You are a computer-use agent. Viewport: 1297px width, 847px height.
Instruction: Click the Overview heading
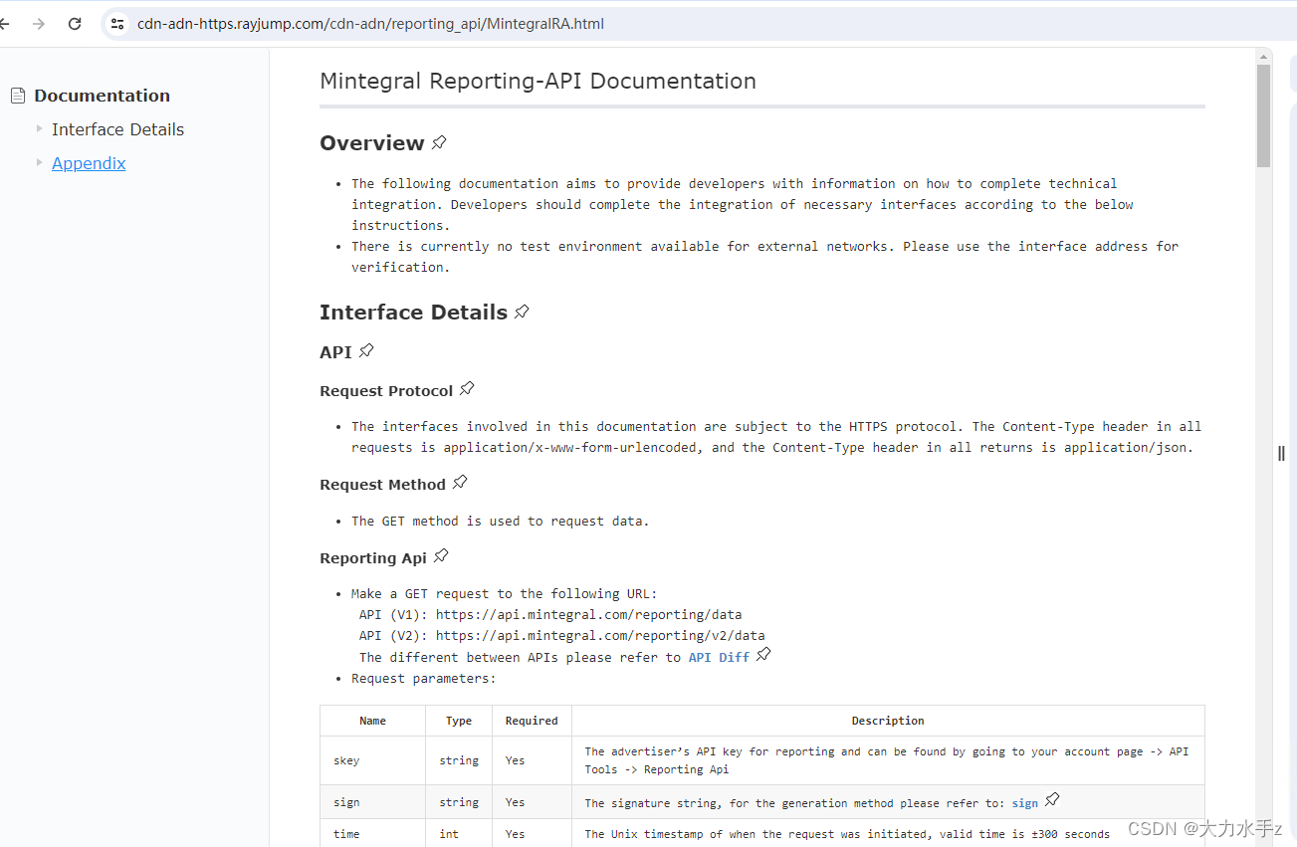pyautogui.click(x=372, y=143)
